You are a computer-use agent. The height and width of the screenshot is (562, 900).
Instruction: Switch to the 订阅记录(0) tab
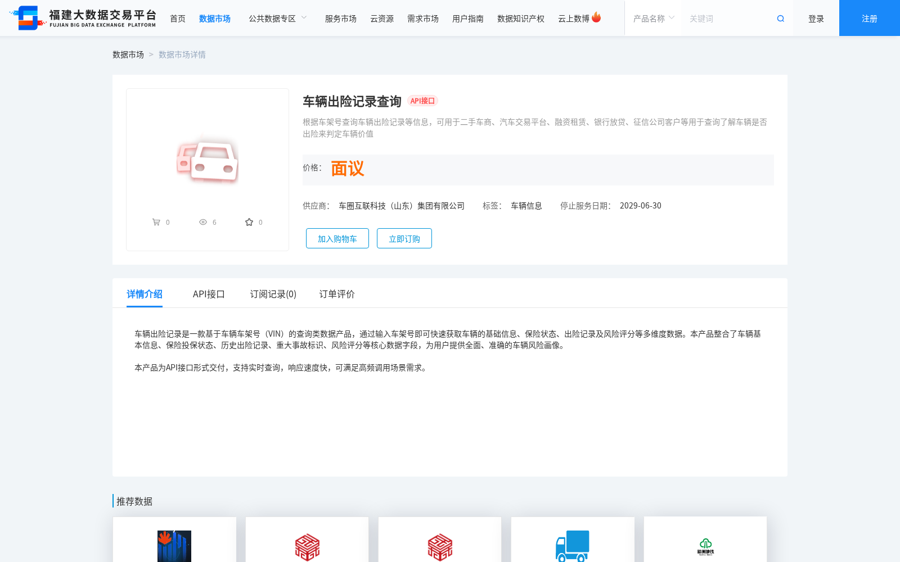pyautogui.click(x=273, y=294)
